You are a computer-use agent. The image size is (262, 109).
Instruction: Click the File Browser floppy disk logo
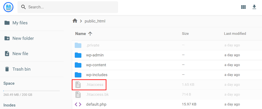click(x=8, y=7)
